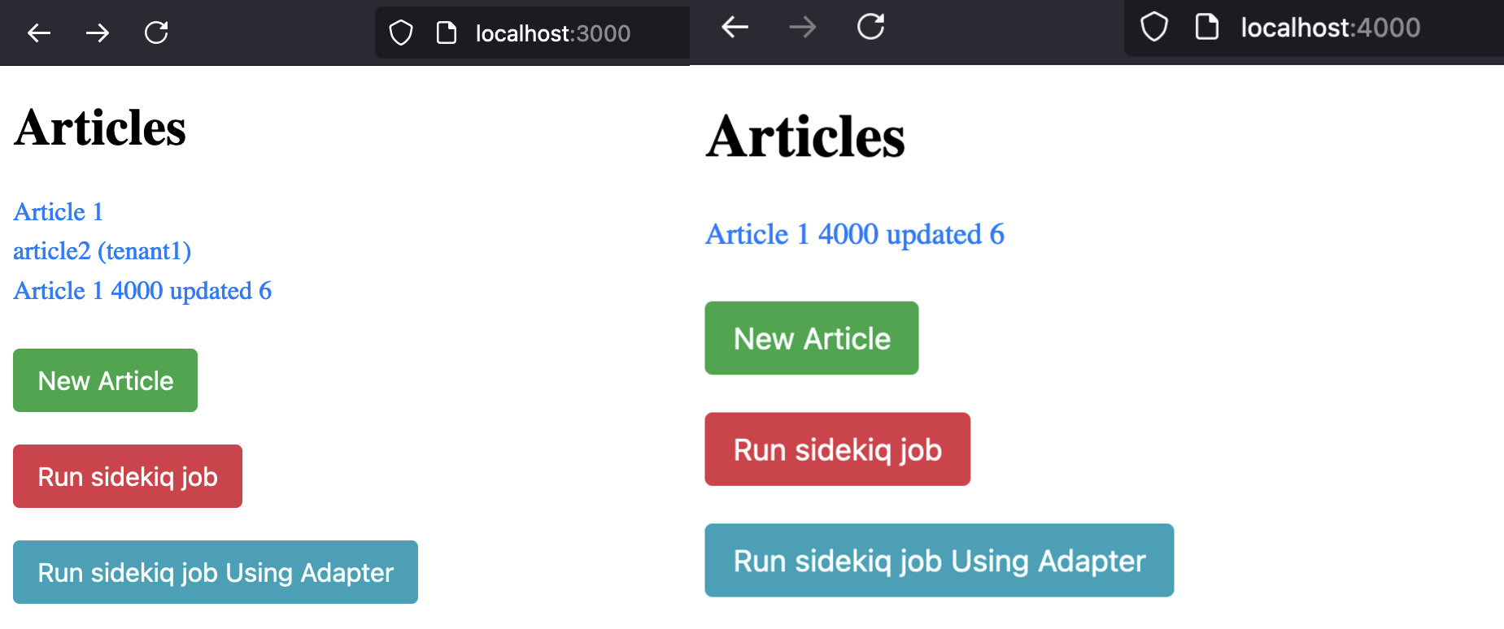
Task: Click shield icon in localhost:3000 address bar
Action: click(x=401, y=33)
